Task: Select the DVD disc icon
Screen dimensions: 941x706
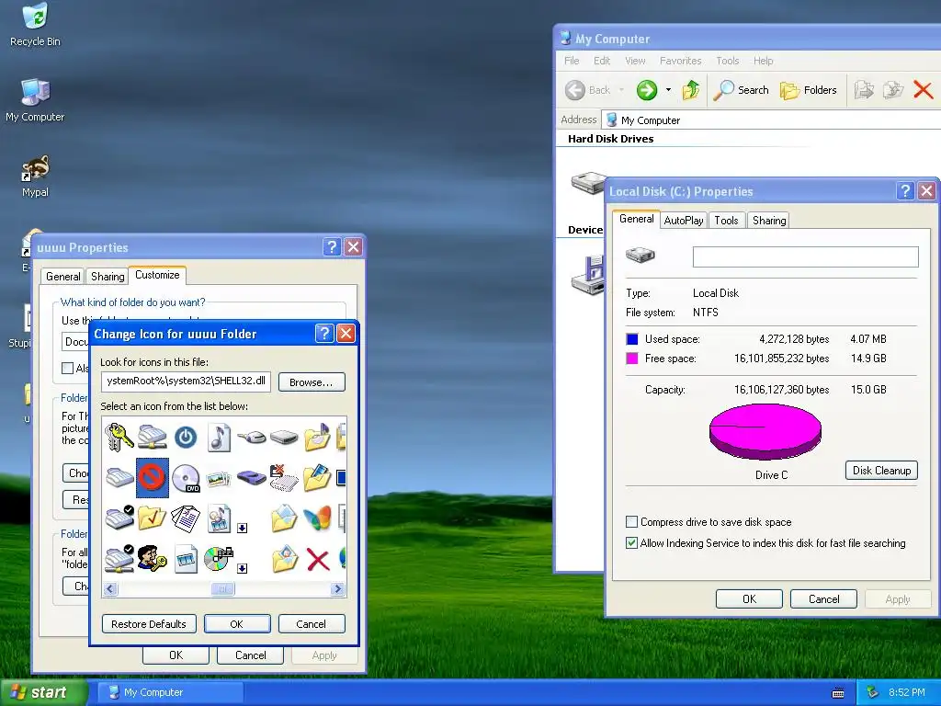Action: [186, 478]
